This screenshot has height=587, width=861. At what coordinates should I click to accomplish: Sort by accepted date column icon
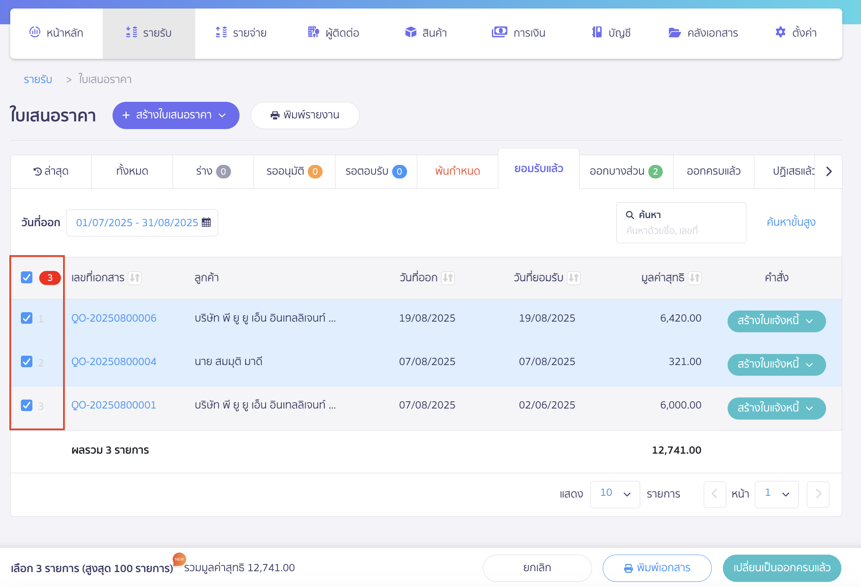coord(574,278)
